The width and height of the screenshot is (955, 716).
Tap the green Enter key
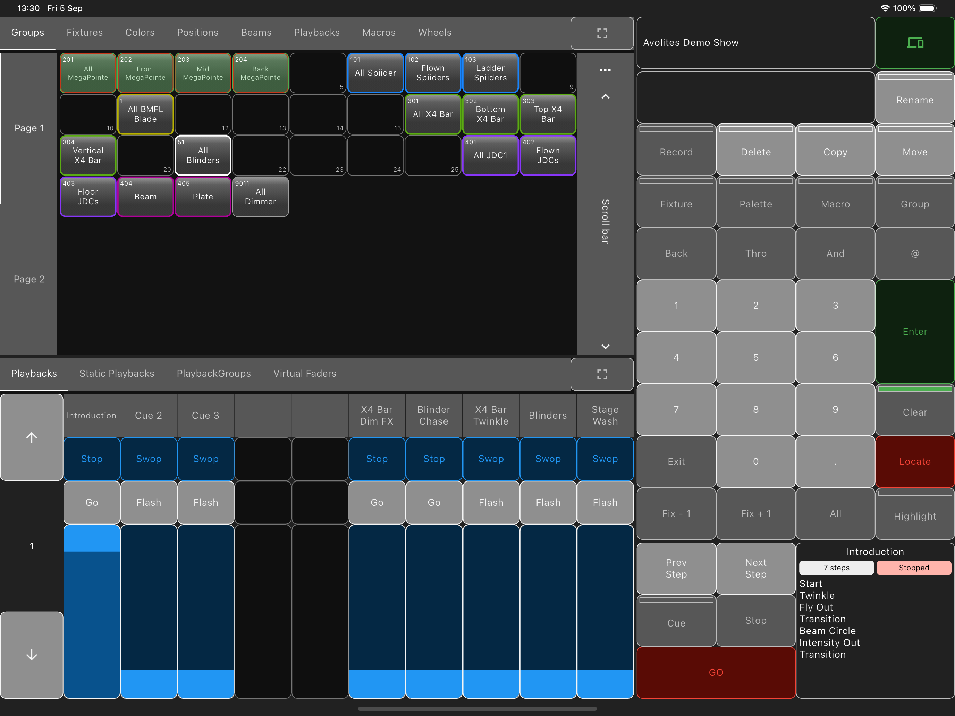tap(914, 331)
